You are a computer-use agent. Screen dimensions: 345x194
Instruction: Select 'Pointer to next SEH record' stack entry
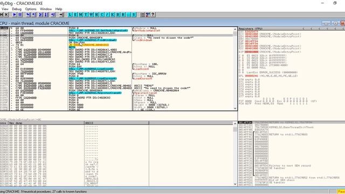click(290, 165)
